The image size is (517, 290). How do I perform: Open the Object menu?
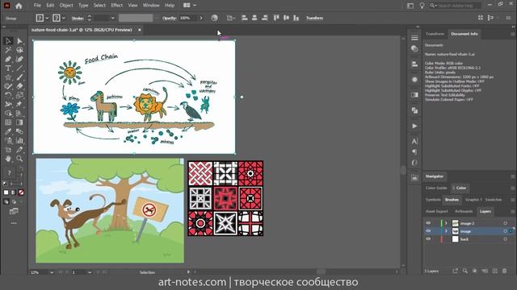coord(66,6)
